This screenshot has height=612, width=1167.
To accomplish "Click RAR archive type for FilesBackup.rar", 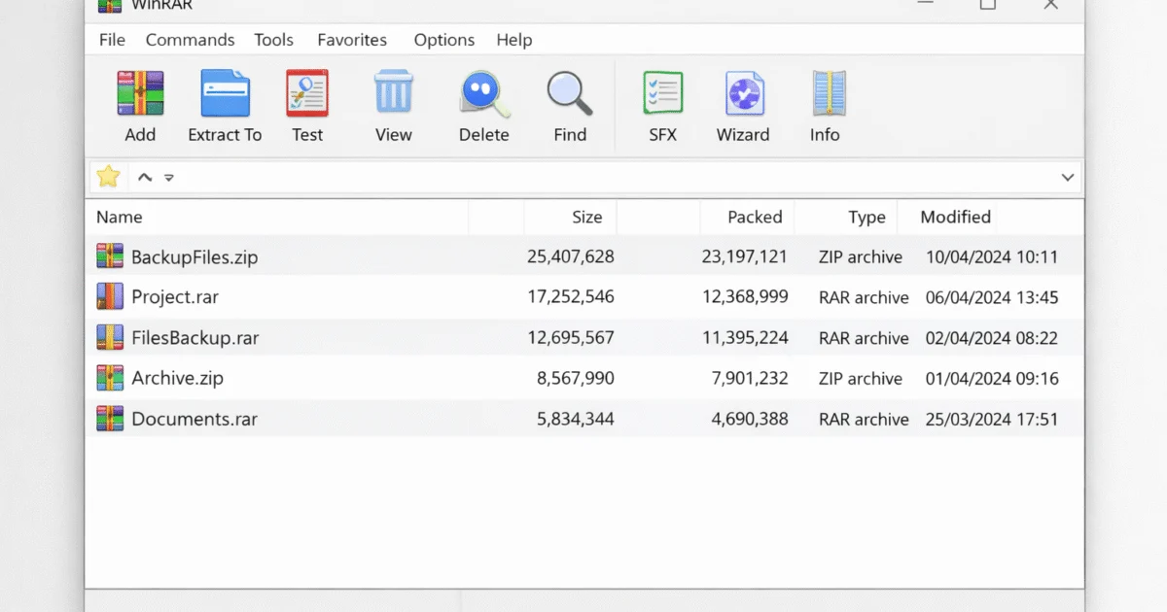I will click(864, 338).
